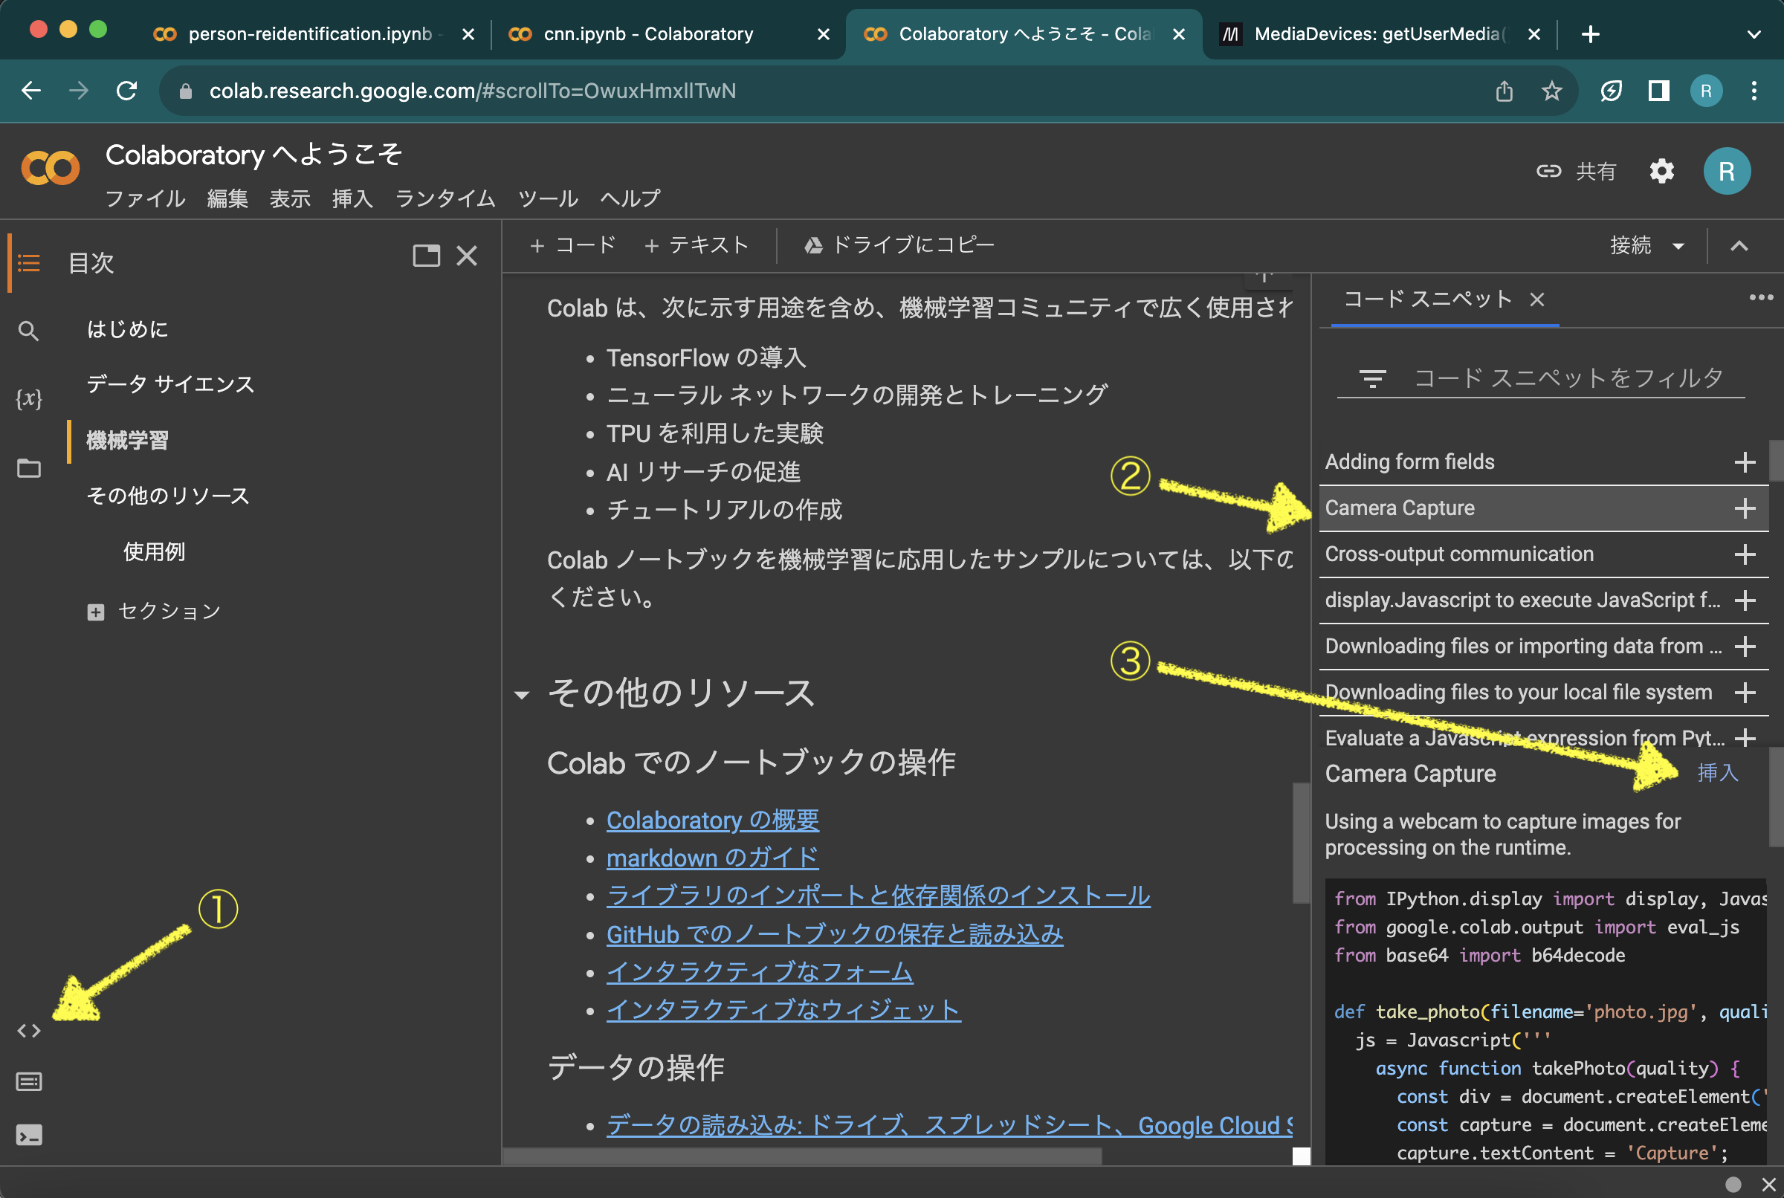Open the table of contents sidebar icon
The image size is (1784, 1198).
click(28, 263)
